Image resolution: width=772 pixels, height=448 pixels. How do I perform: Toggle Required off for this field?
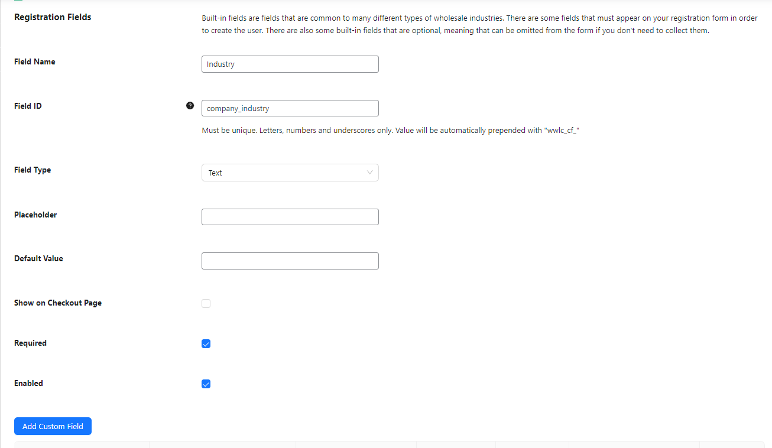tap(206, 343)
